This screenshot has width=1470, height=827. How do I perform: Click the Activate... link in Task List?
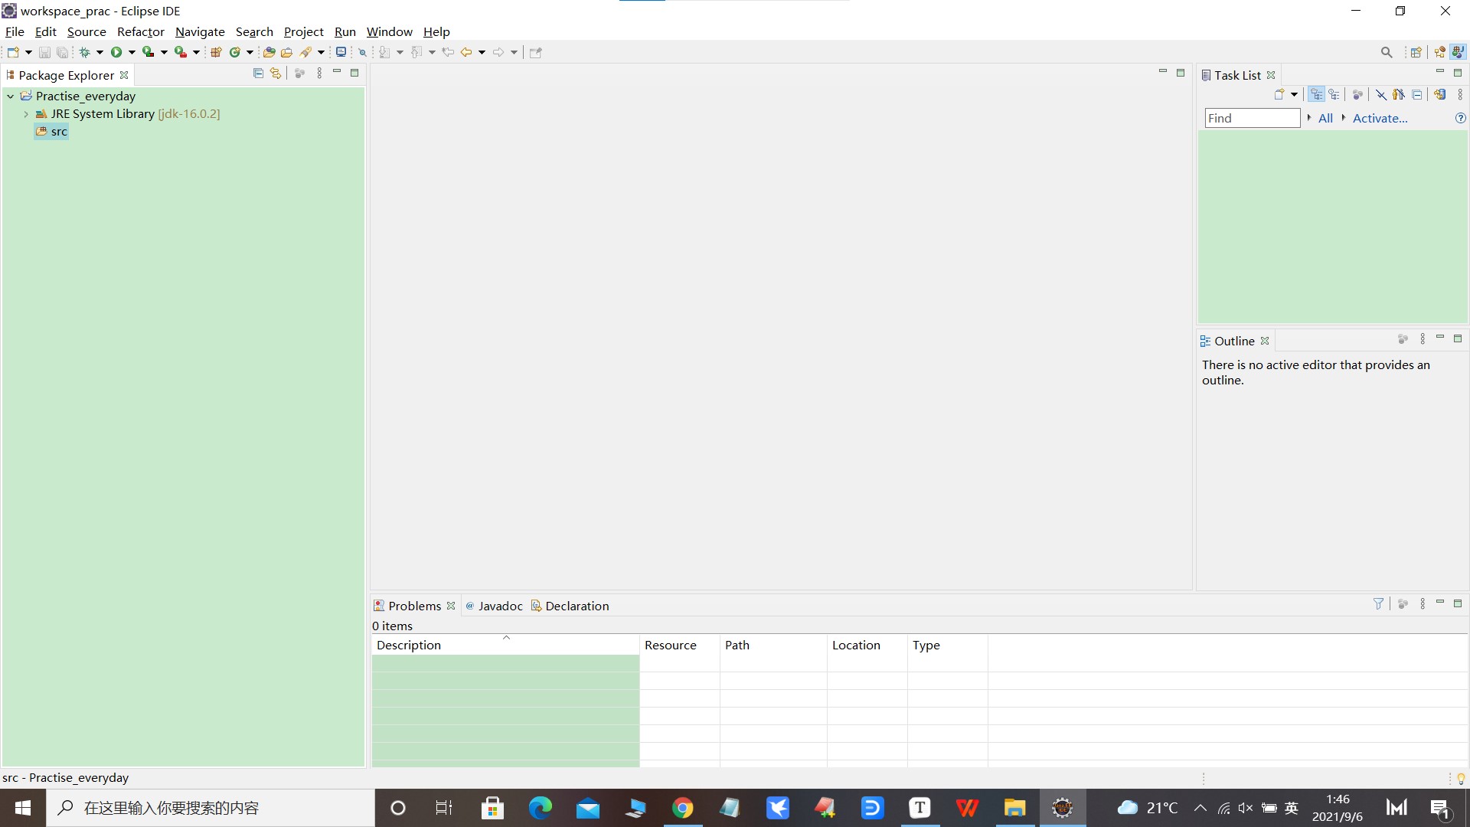coord(1380,118)
